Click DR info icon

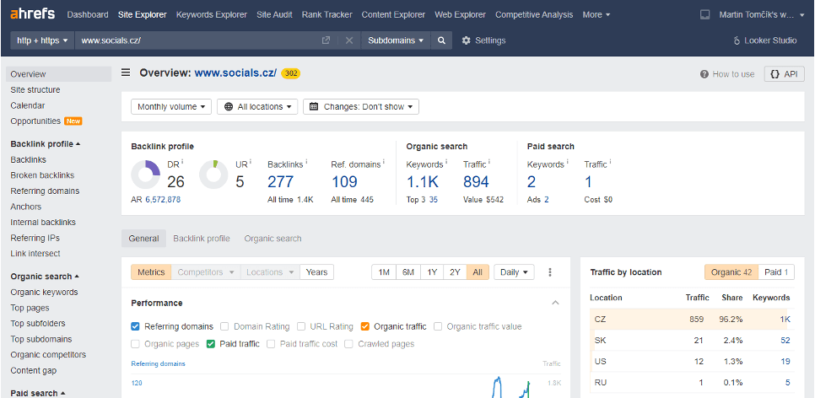click(x=182, y=162)
